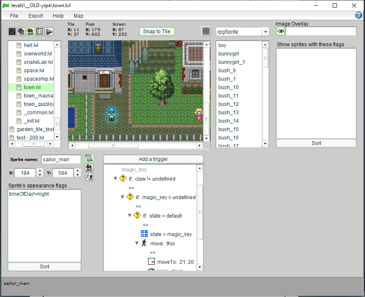This screenshot has width=365, height=297.
Task: Toggle the grid button left of rpgSprite
Action: (x=206, y=32)
